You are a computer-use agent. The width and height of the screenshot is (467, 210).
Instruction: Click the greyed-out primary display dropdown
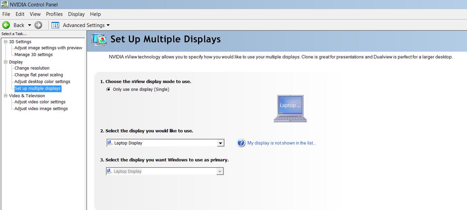165,171
